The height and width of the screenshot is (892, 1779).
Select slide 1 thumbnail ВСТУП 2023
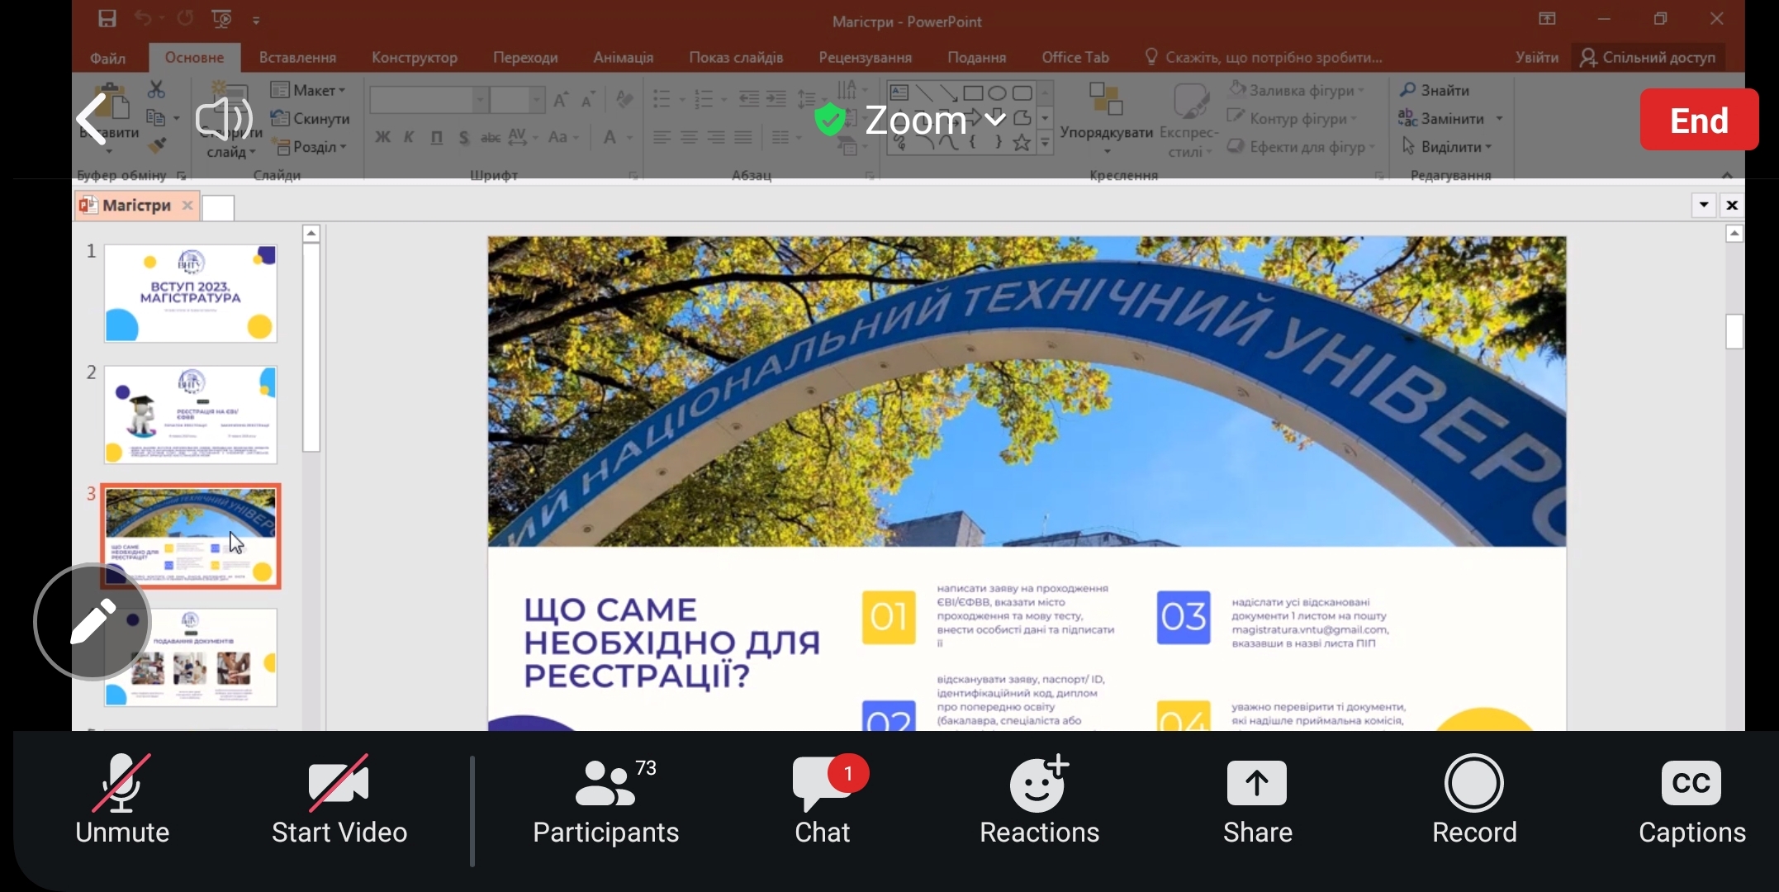pos(191,293)
